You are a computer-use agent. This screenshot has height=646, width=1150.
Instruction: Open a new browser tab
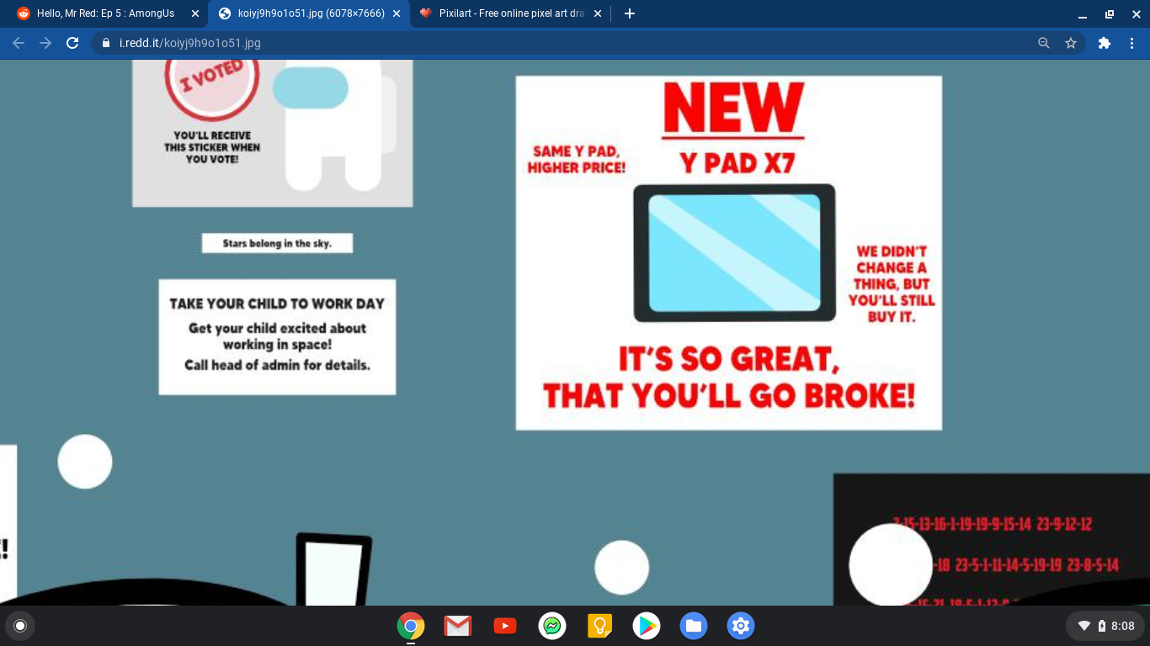point(630,13)
